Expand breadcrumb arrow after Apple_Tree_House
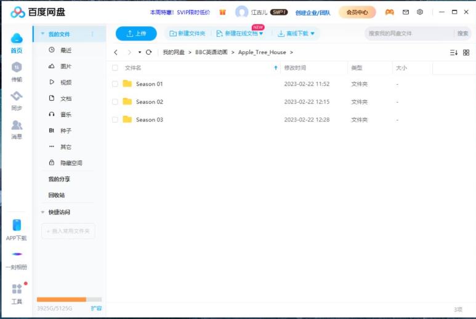Image resolution: width=476 pixels, height=319 pixels. tap(291, 52)
